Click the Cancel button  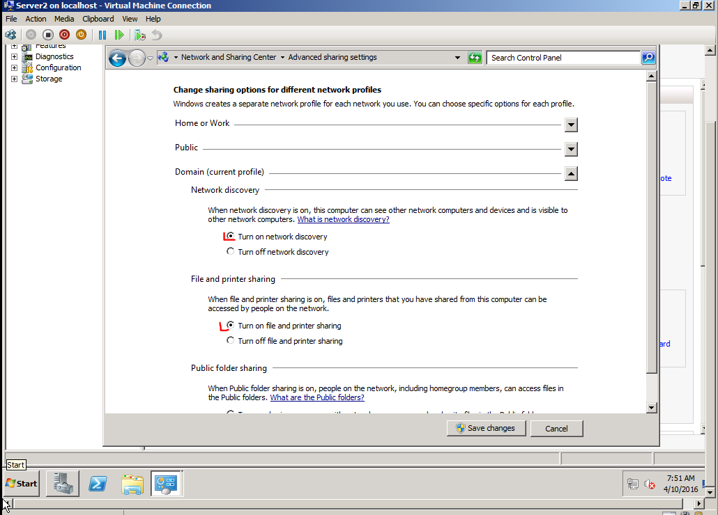coord(556,429)
